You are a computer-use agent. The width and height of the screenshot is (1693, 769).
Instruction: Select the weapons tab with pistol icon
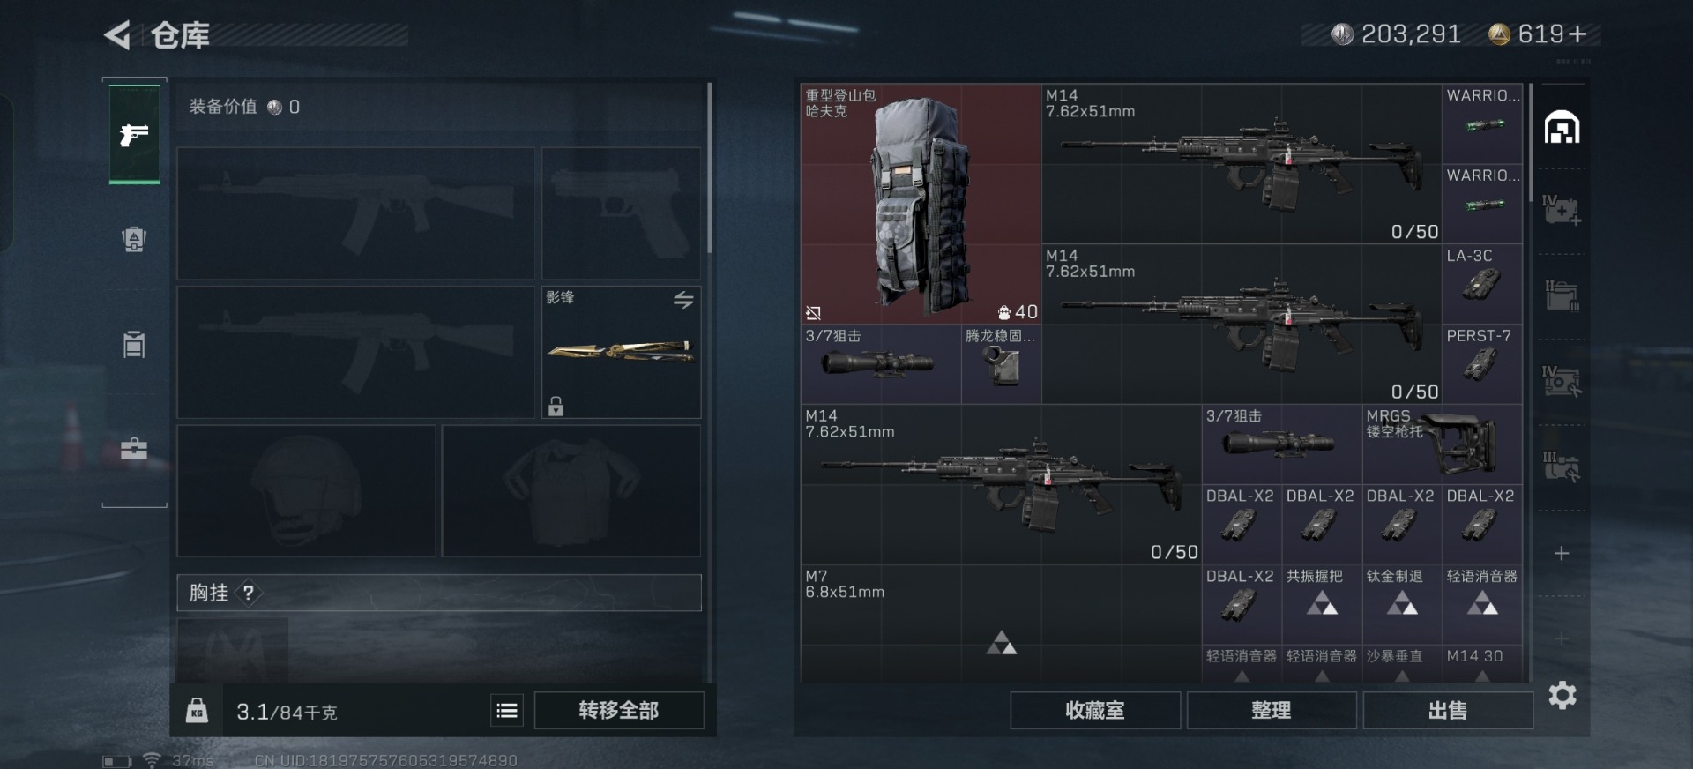click(x=134, y=134)
